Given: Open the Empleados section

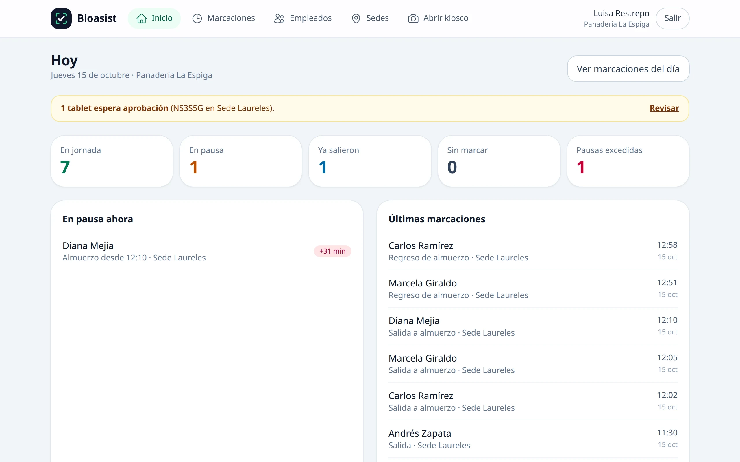Looking at the screenshot, I should (303, 18).
